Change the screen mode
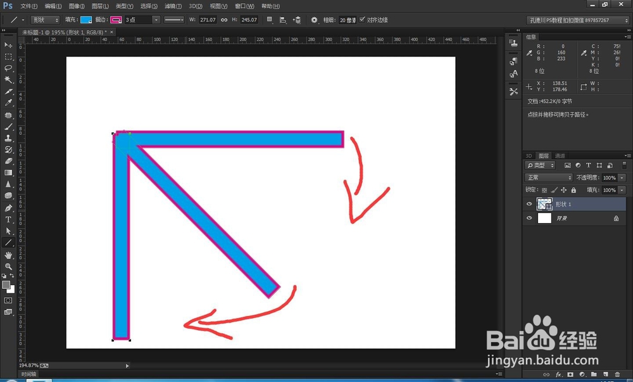 coord(8,312)
